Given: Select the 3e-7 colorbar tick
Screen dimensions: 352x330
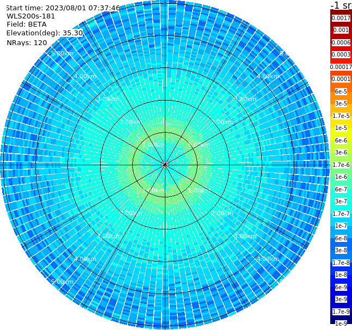Looking at the screenshot, I should [x=341, y=201].
